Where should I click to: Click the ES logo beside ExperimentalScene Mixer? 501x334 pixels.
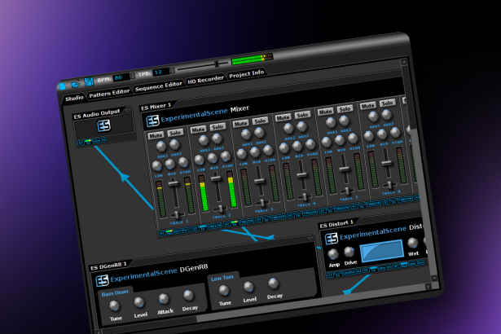152,121
